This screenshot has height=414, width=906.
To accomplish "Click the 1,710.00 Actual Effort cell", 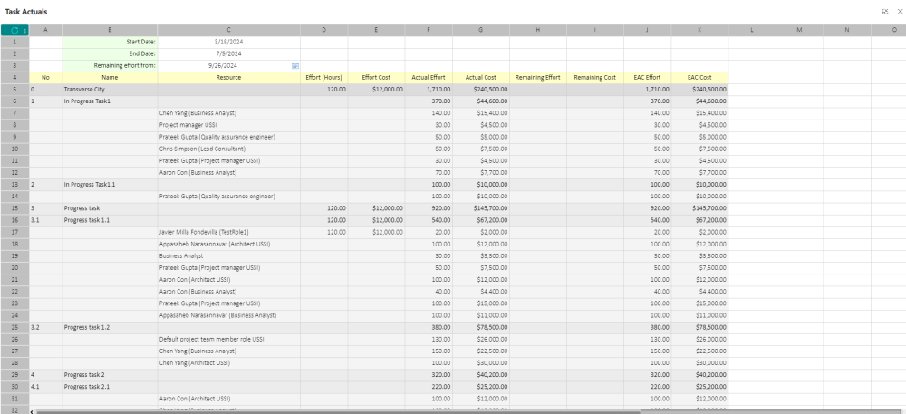I will click(x=429, y=90).
